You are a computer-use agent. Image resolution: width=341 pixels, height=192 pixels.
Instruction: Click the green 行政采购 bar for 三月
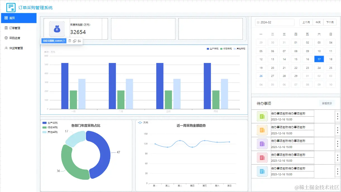[x=168, y=100]
